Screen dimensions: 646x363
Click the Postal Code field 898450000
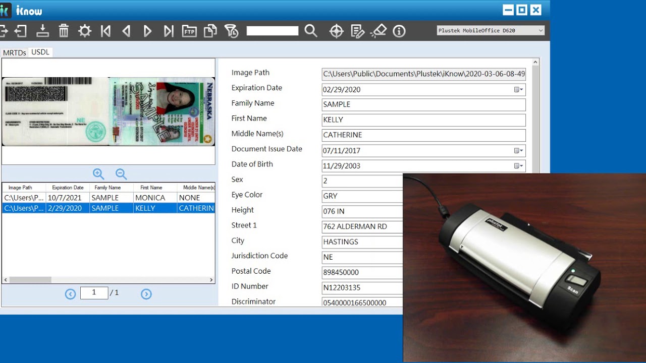click(x=362, y=272)
